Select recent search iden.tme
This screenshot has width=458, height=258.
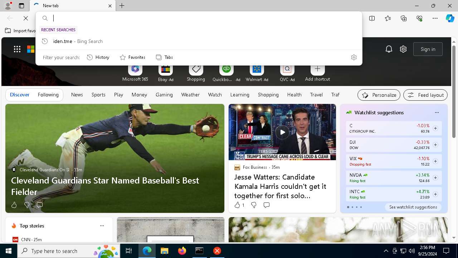pyautogui.click(x=199, y=41)
